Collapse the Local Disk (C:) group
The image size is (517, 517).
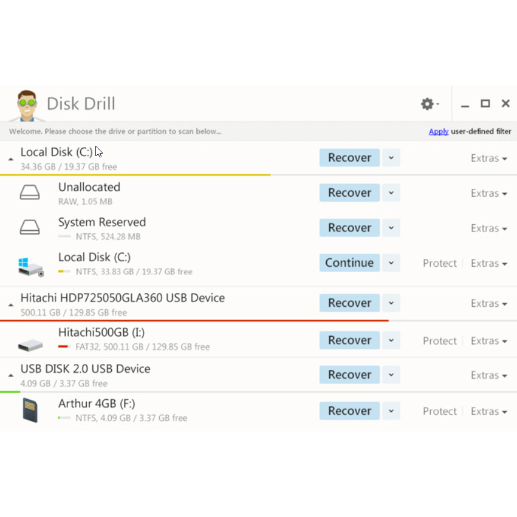click(11, 159)
